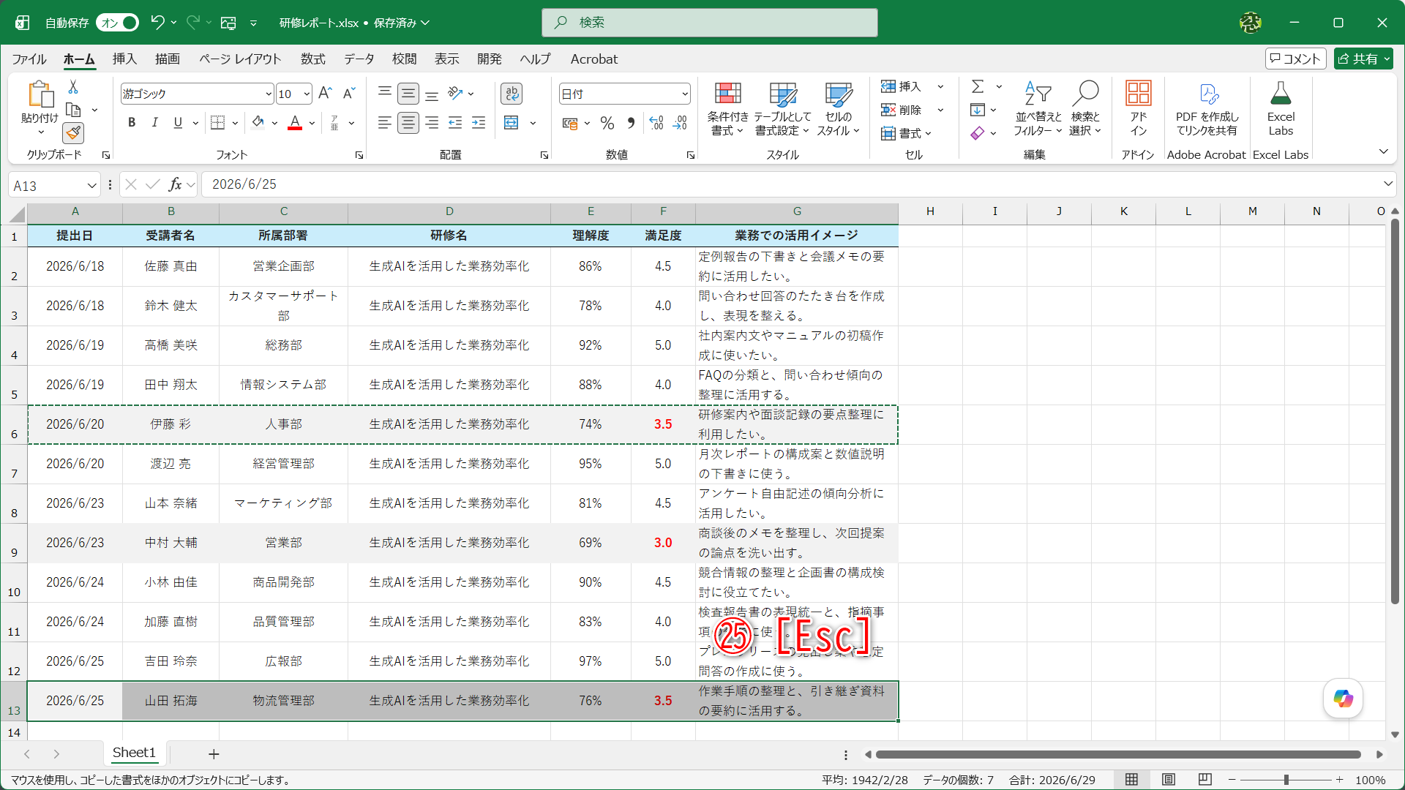This screenshot has height=790, width=1405.
Task: Open the 数式 ribbon tab
Action: pyautogui.click(x=312, y=59)
